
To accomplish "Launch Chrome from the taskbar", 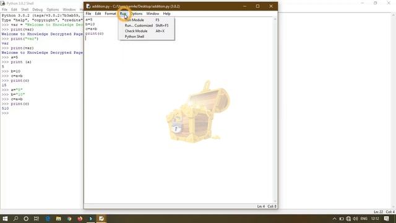I will (x=69, y=219).
